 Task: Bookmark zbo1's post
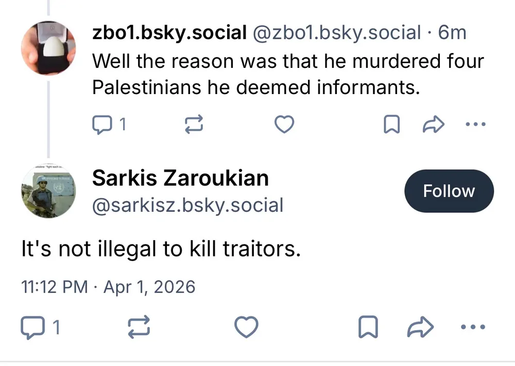[x=392, y=124]
